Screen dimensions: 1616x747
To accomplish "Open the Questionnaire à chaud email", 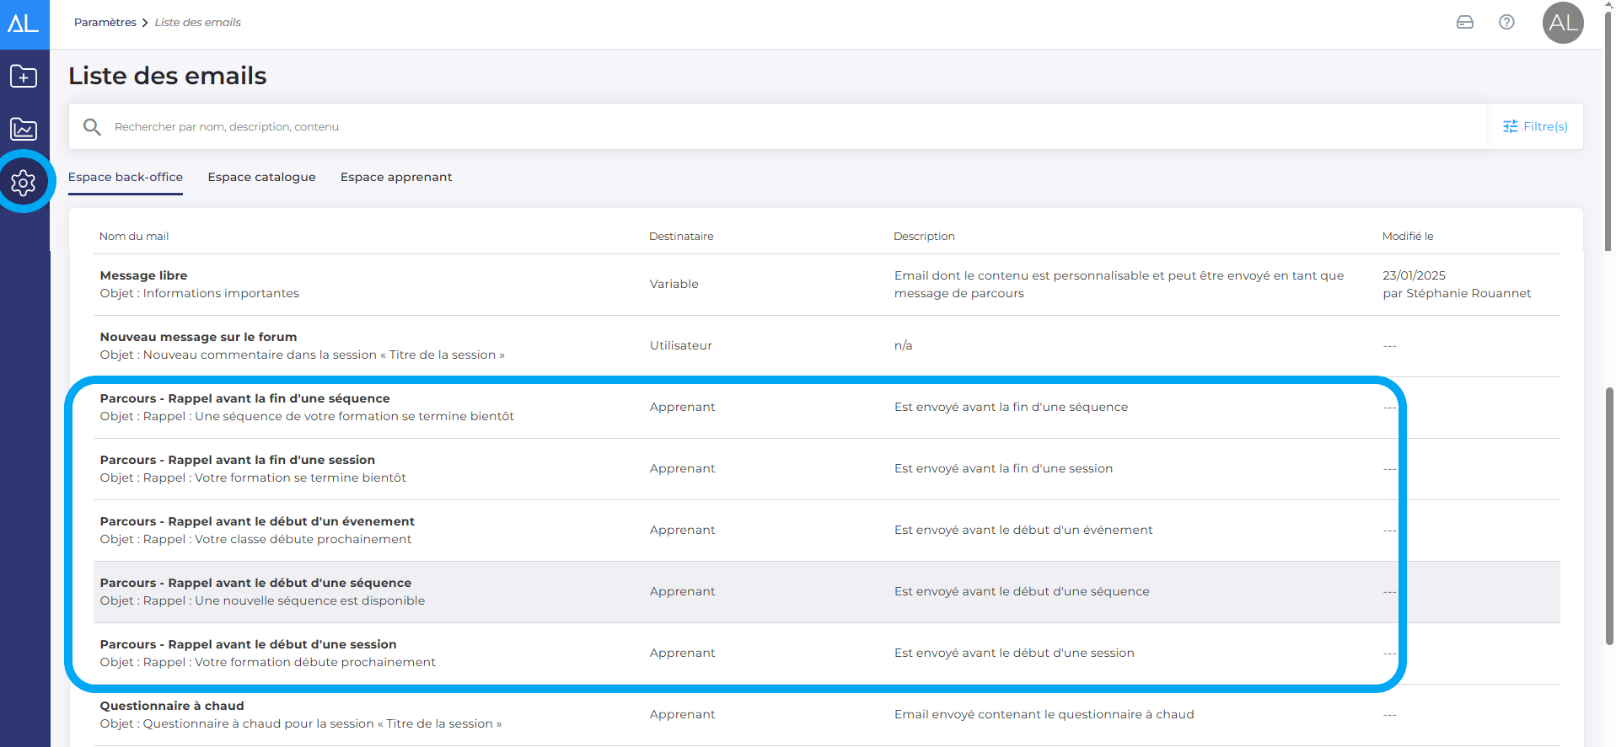I will 172,706.
